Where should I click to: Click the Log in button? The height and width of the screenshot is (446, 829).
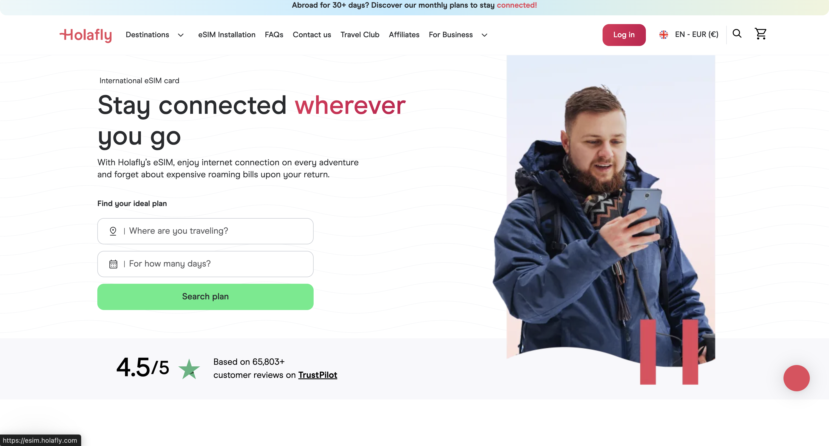[x=624, y=35]
